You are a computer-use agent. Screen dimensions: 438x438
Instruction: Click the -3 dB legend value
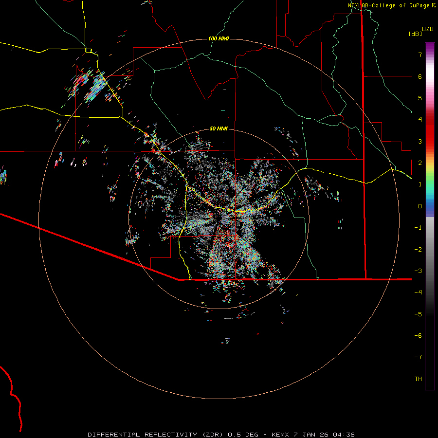[x=418, y=271]
